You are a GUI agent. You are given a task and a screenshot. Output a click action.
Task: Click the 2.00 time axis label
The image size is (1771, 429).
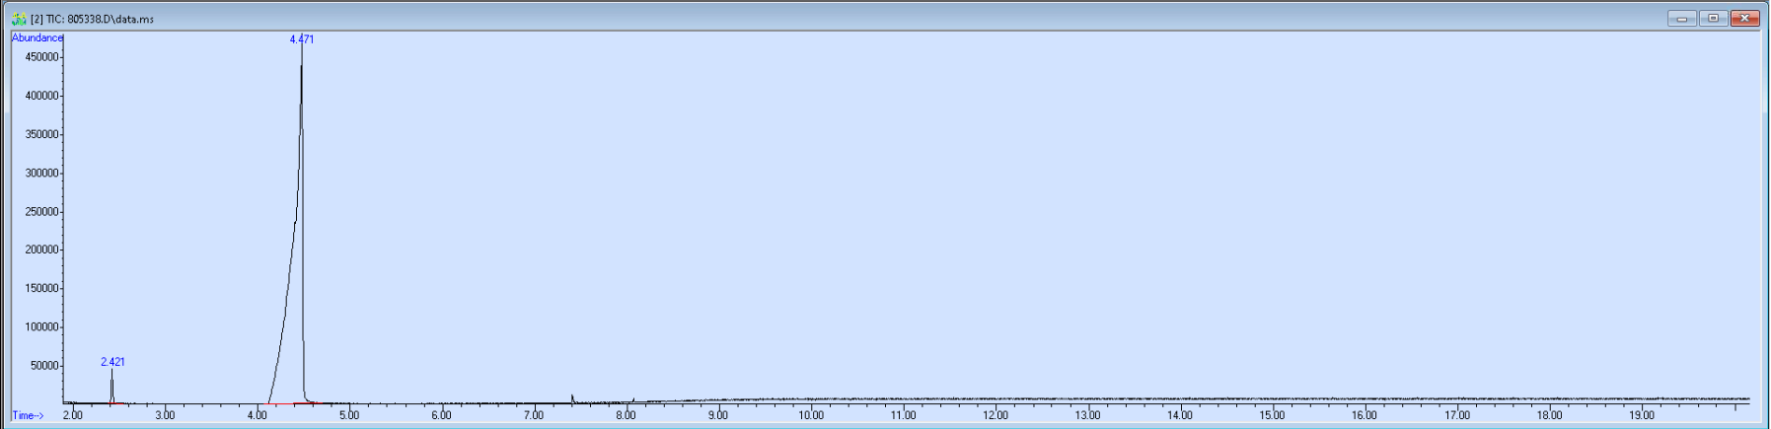[73, 415]
